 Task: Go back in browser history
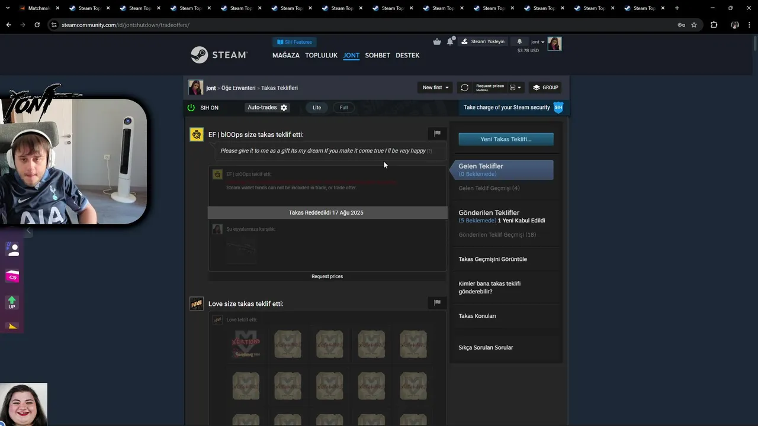pyautogui.click(x=8, y=25)
